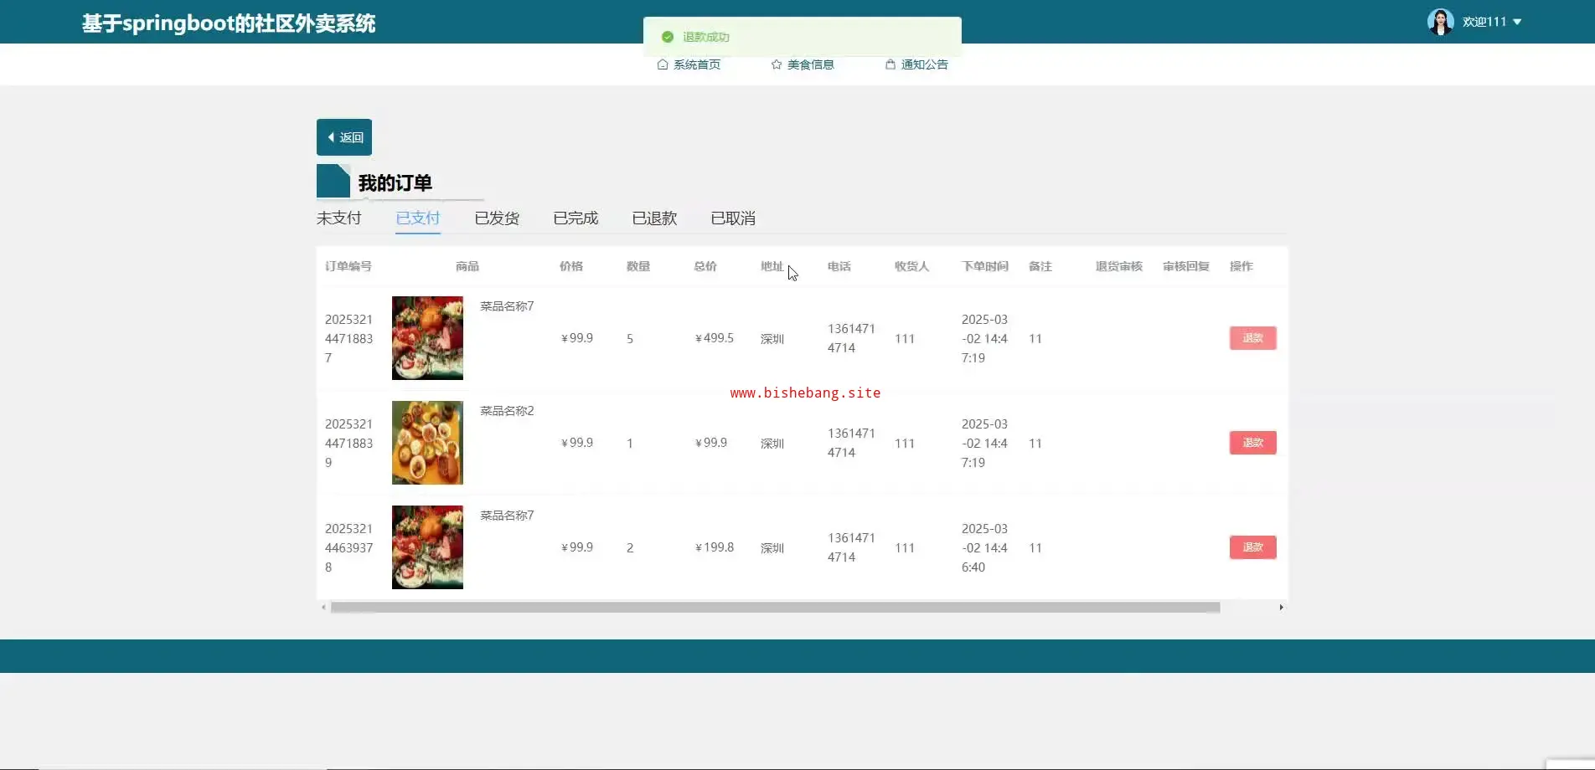Click the blue 我的订单 title icon

[333, 182]
